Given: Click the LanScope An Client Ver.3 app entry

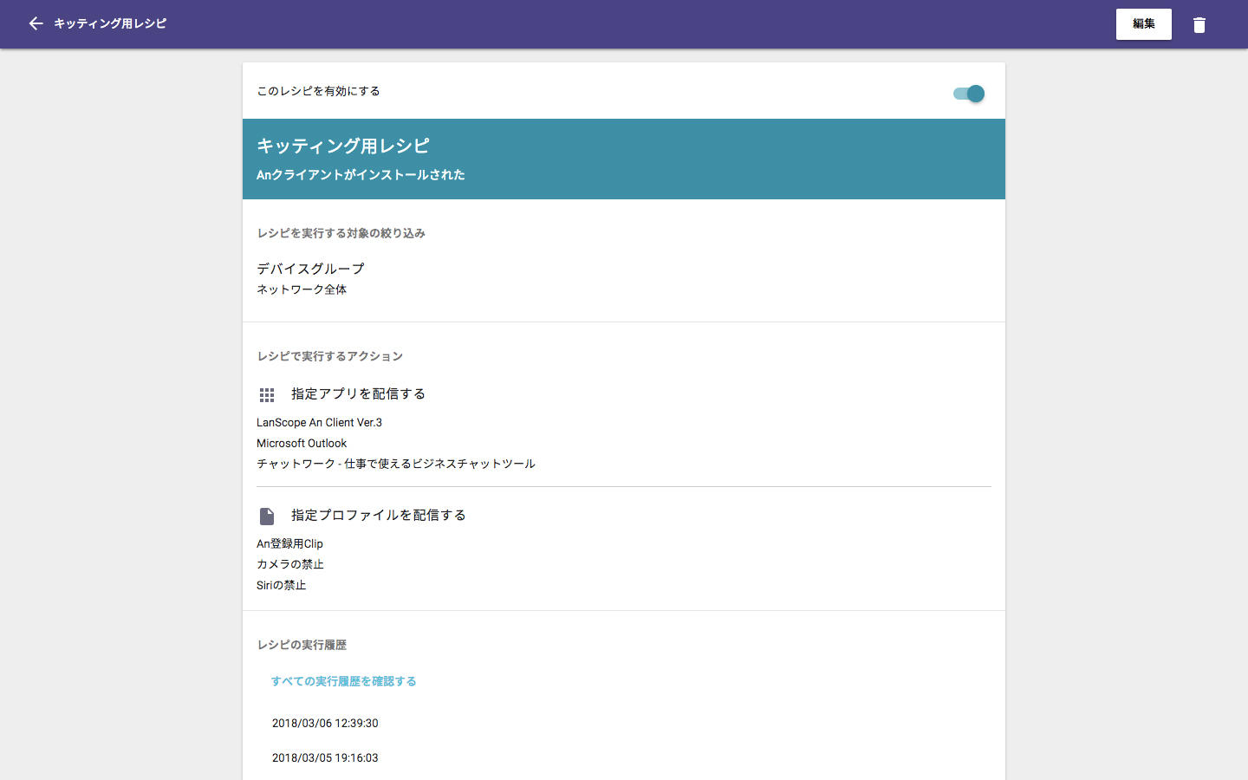Looking at the screenshot, I should click(319, 423).
